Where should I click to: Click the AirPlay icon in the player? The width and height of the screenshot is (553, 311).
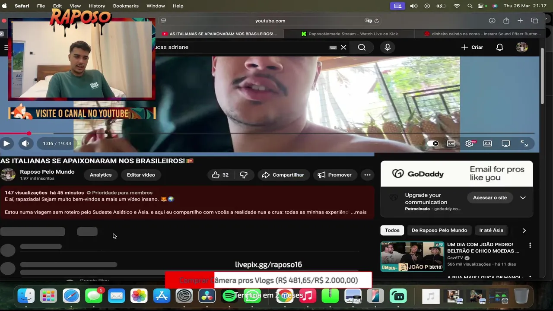click(x=506, y=143)
